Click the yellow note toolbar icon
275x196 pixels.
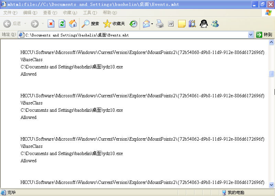182,24
